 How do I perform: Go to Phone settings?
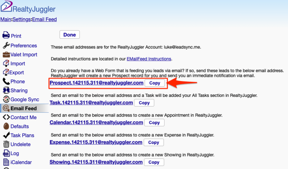pyautogui.click(x=18, y=81)
